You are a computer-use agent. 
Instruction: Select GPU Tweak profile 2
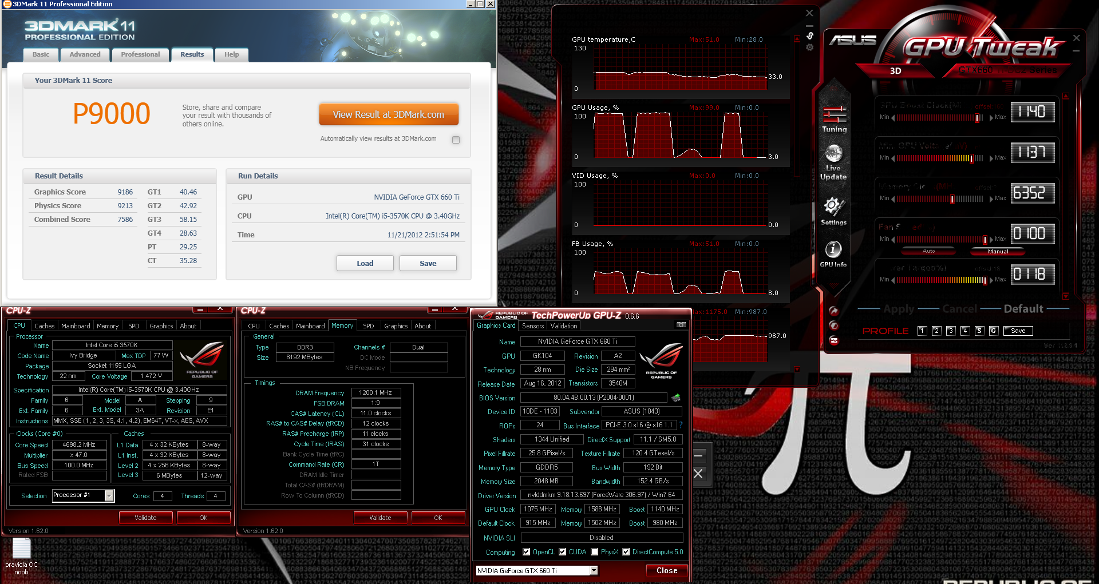pyautogui.click(x=936, y=331)
